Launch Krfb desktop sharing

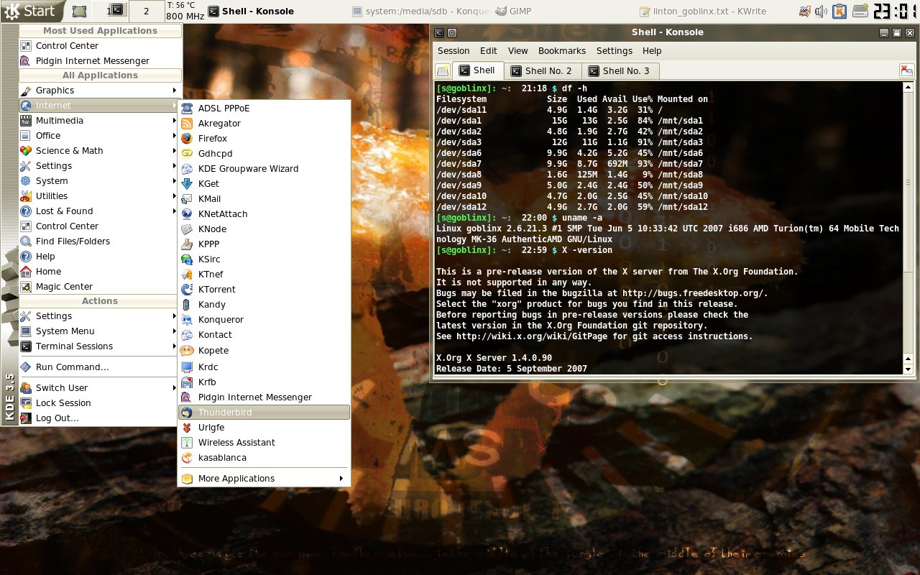264,382
